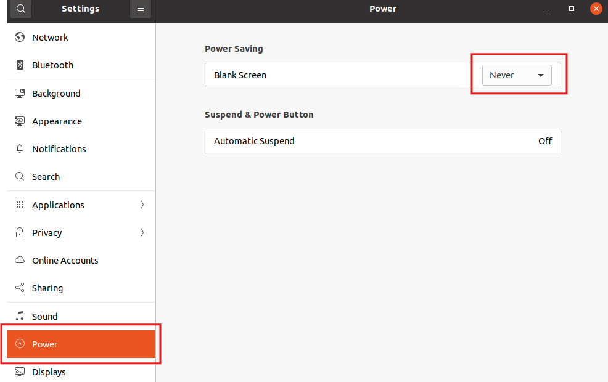The width and height of the screenshot is (608, 382).
Task: Open the Automatic Suspend row
Action: coord(383,141)
